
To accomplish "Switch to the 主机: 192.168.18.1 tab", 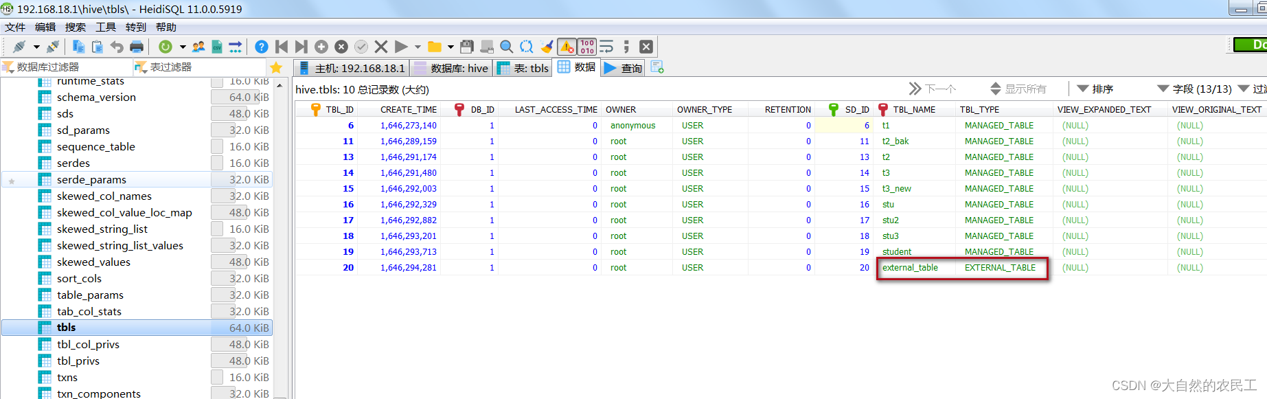I will [x=352, y=68].
